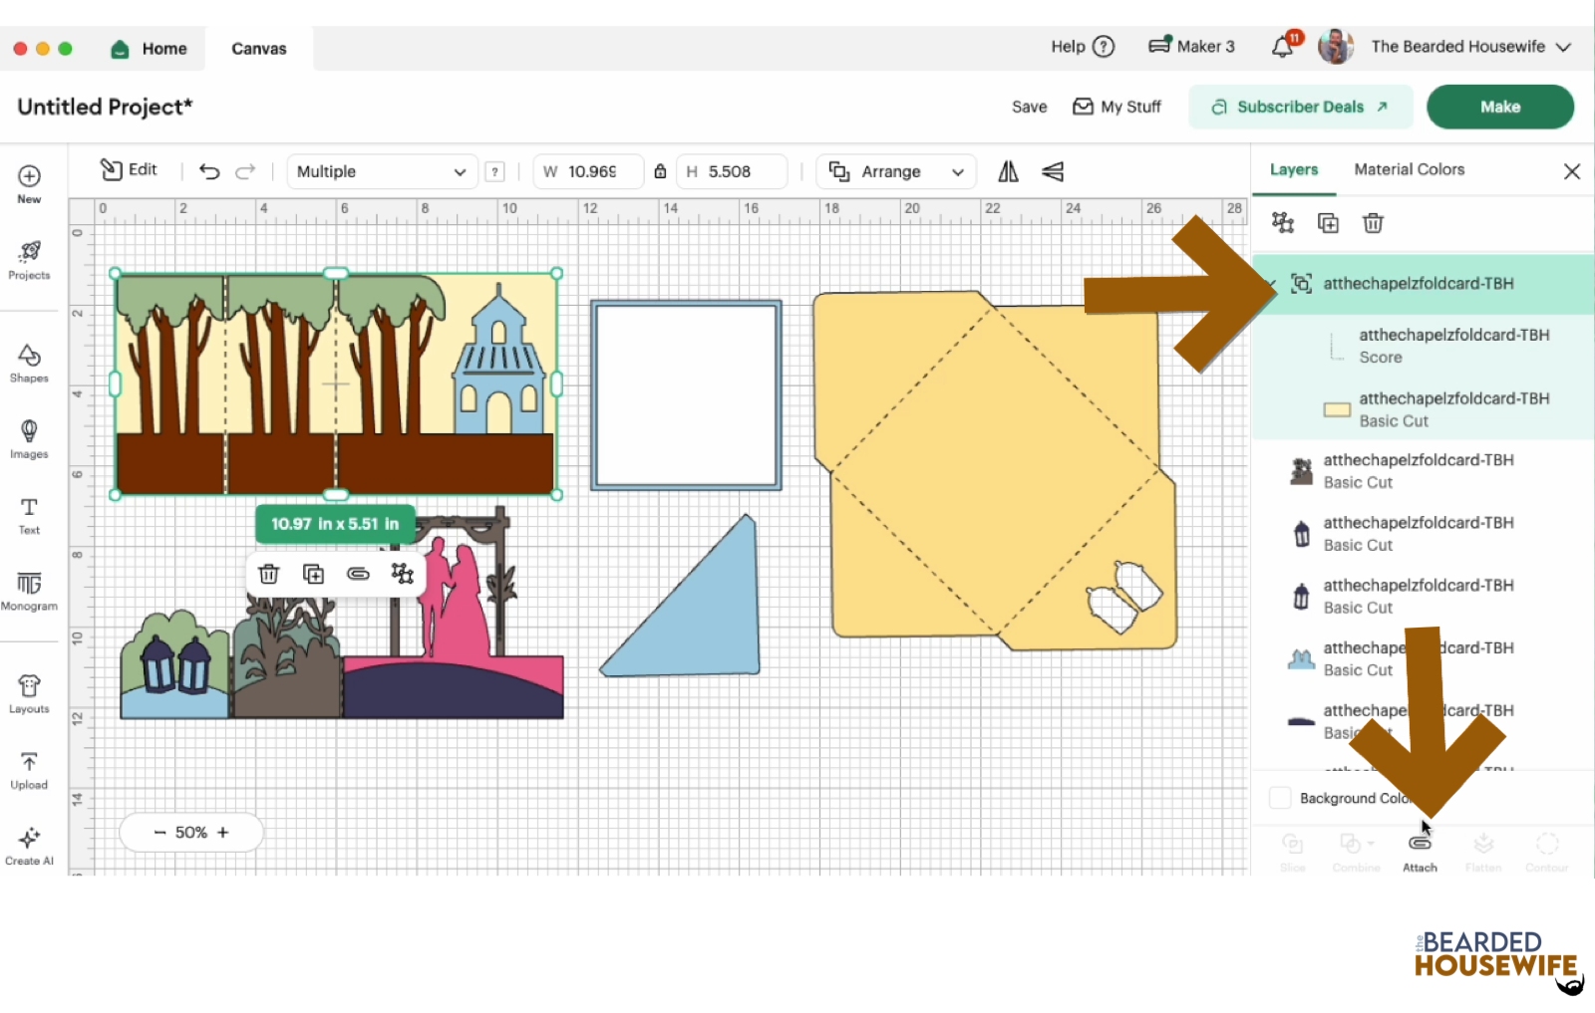Expand the Arrange dropdown

[896, 171]
